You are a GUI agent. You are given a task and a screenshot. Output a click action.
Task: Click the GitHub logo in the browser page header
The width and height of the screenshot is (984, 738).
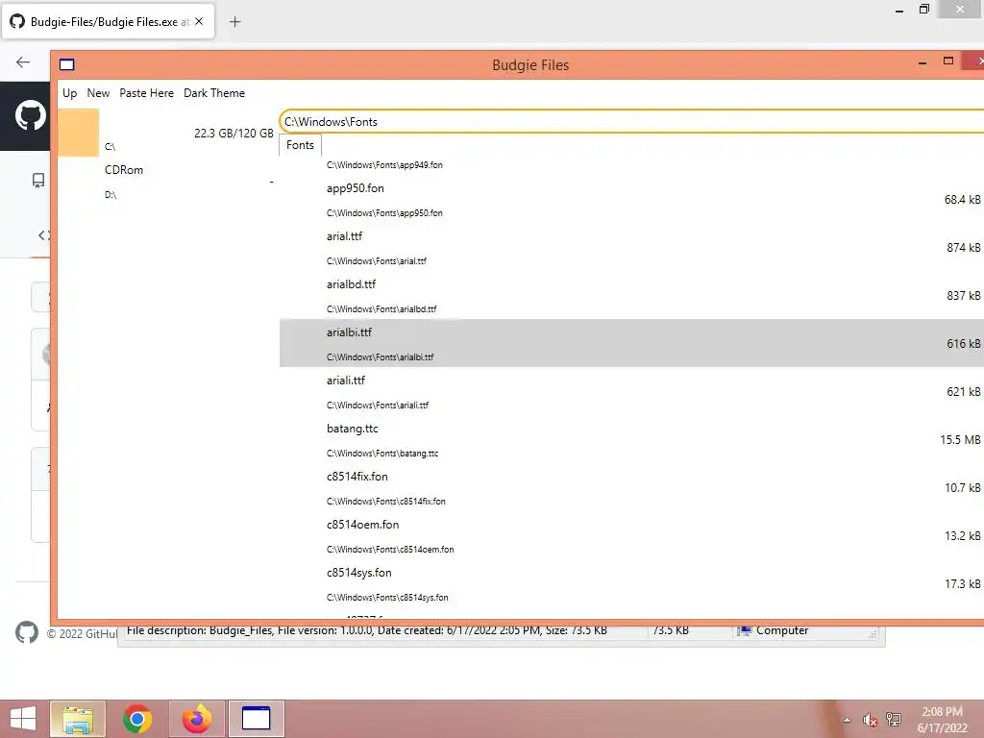[x=30, y=115]
